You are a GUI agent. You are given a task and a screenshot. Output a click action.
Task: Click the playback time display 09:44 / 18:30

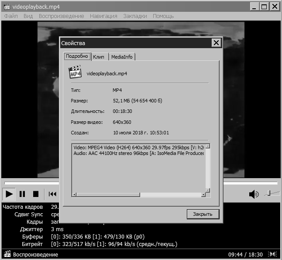[247, 254]
